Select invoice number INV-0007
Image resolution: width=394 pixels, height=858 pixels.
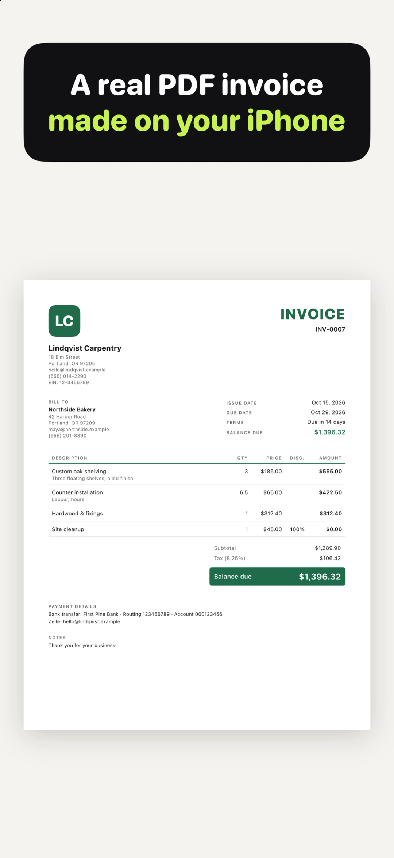tap(330, 329)
